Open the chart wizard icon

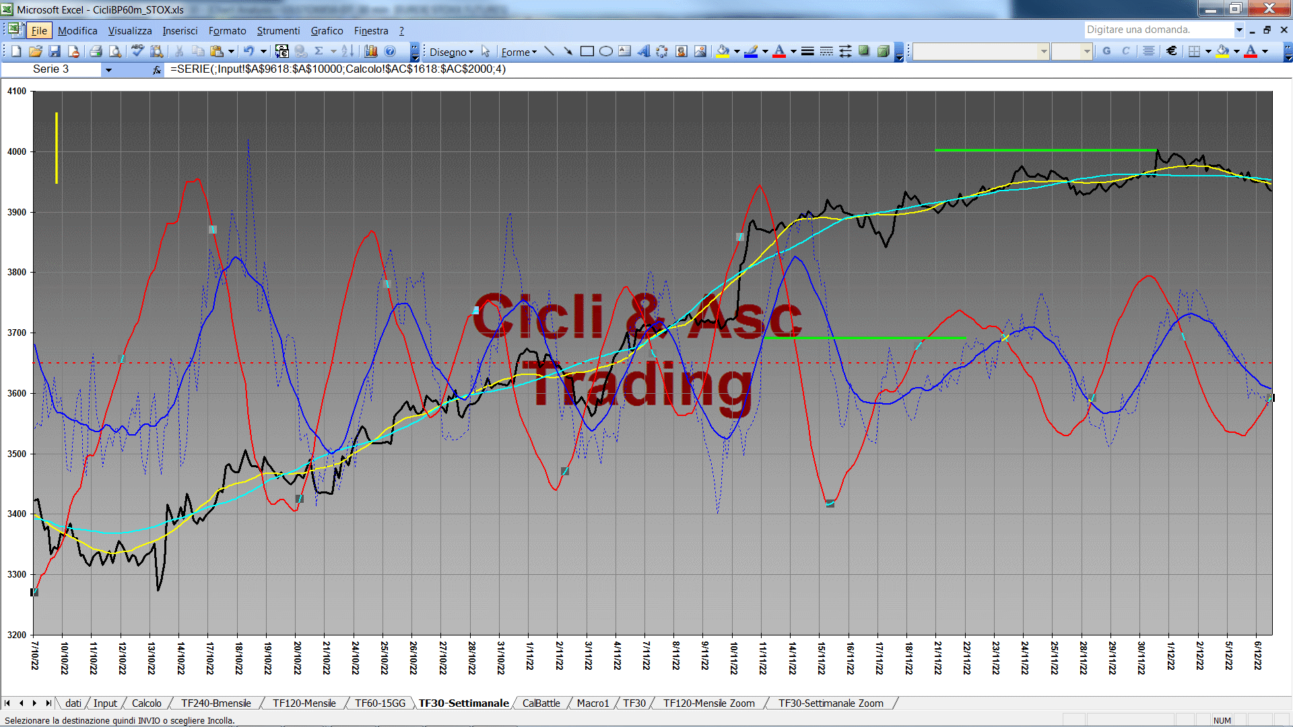pyautogui.click(x=370, y=51)
